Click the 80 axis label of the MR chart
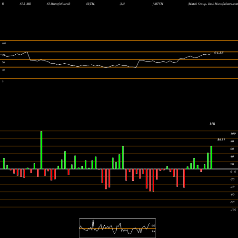238x238 pixels. 232,141
